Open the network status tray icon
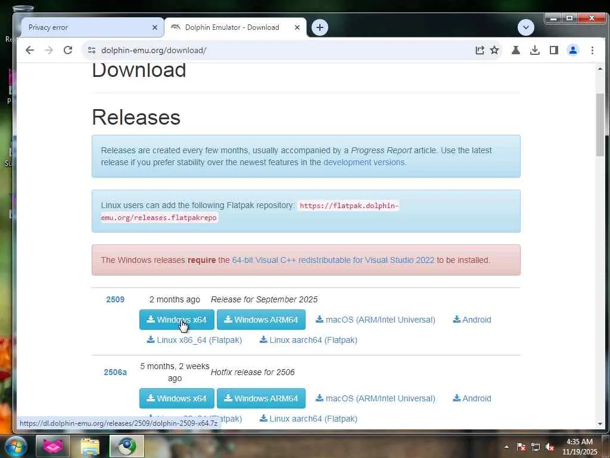The width and height of the screenshot is (610, 458). coord(536,447)
